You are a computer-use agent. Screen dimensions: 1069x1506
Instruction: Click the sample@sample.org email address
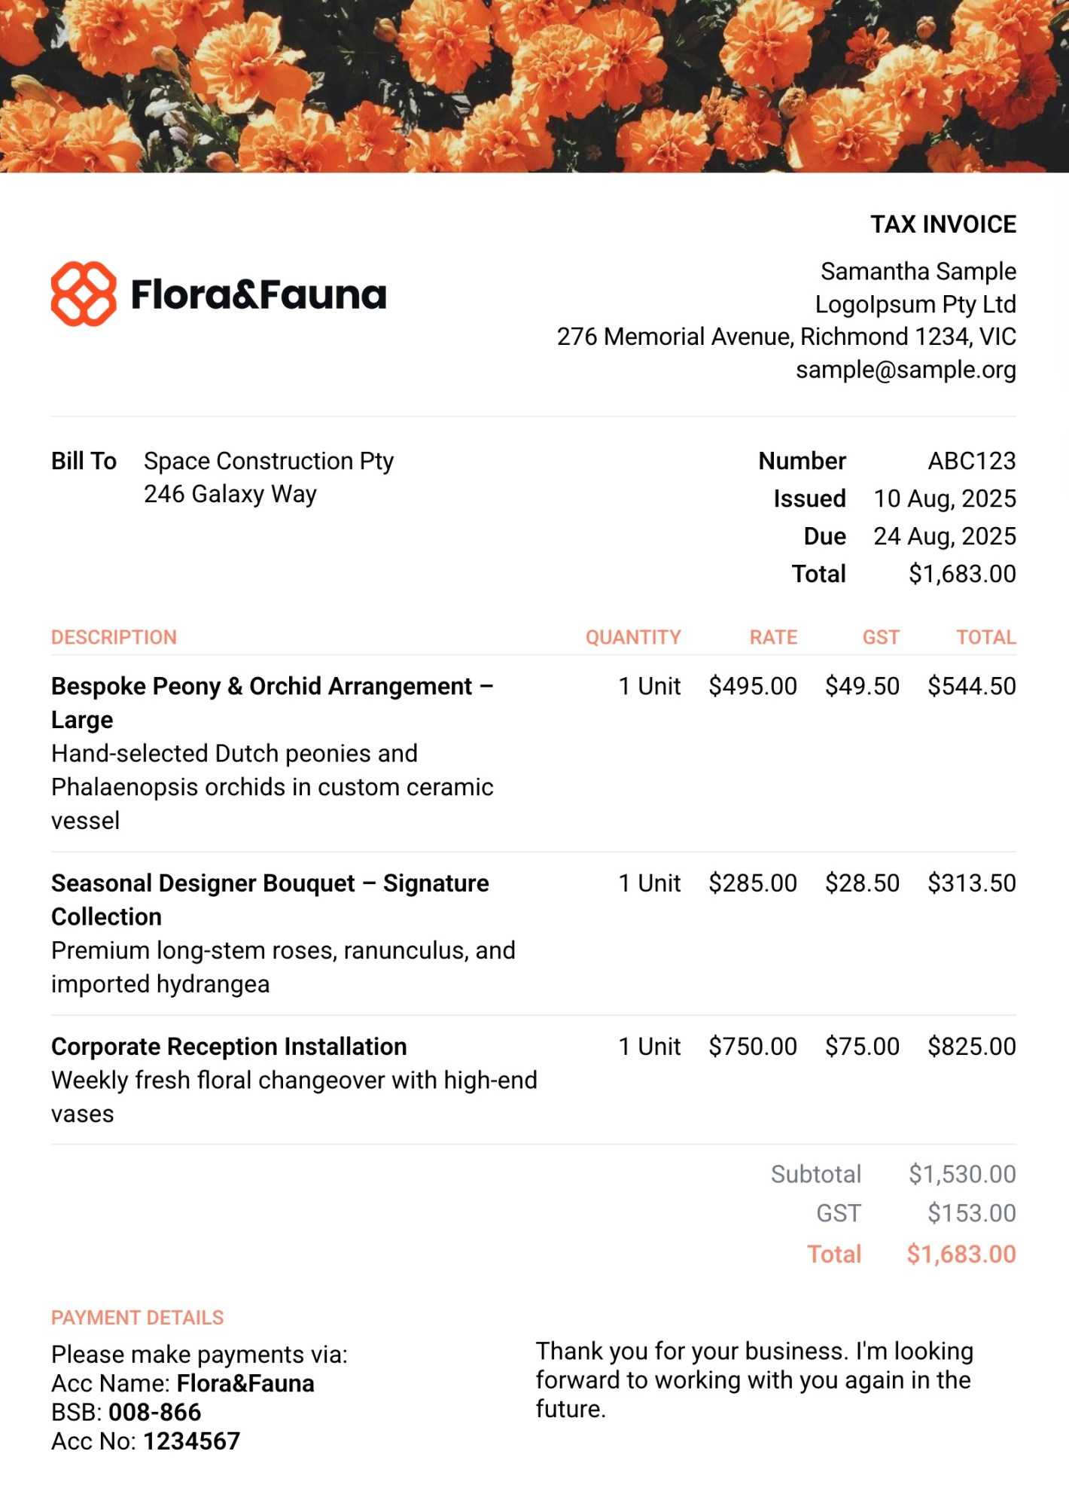click(906, 370)
